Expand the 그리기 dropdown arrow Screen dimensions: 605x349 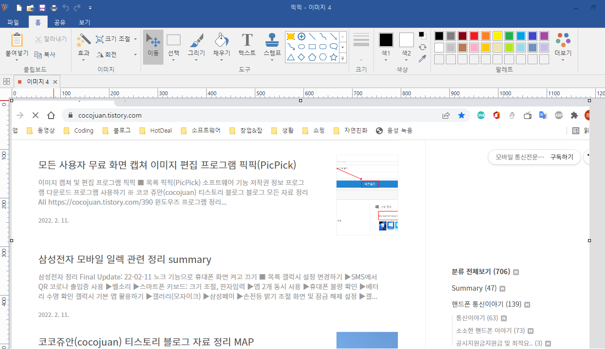[196, 60]
